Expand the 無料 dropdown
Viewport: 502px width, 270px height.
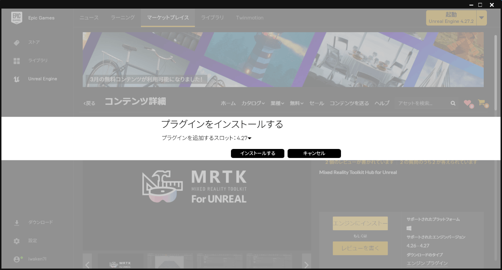click(297, 103)
